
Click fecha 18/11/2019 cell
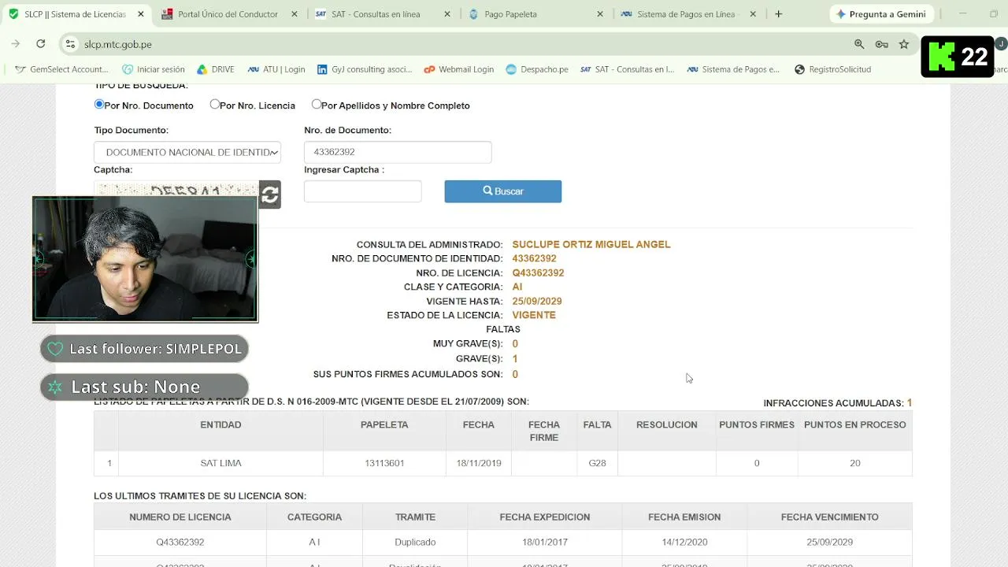click(479, 463)
